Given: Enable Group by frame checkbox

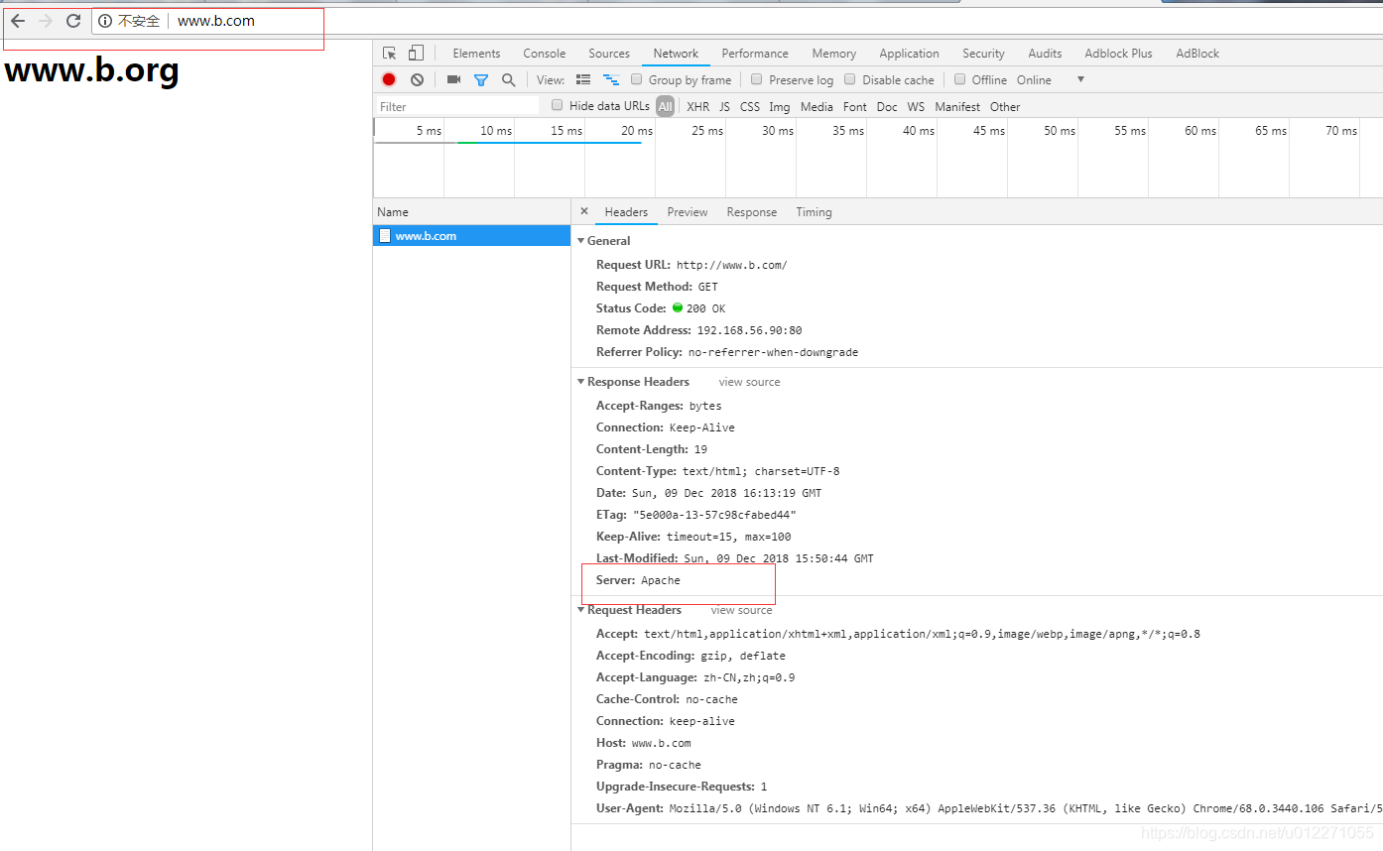Looking at the screenshot, I should point(638,79).
